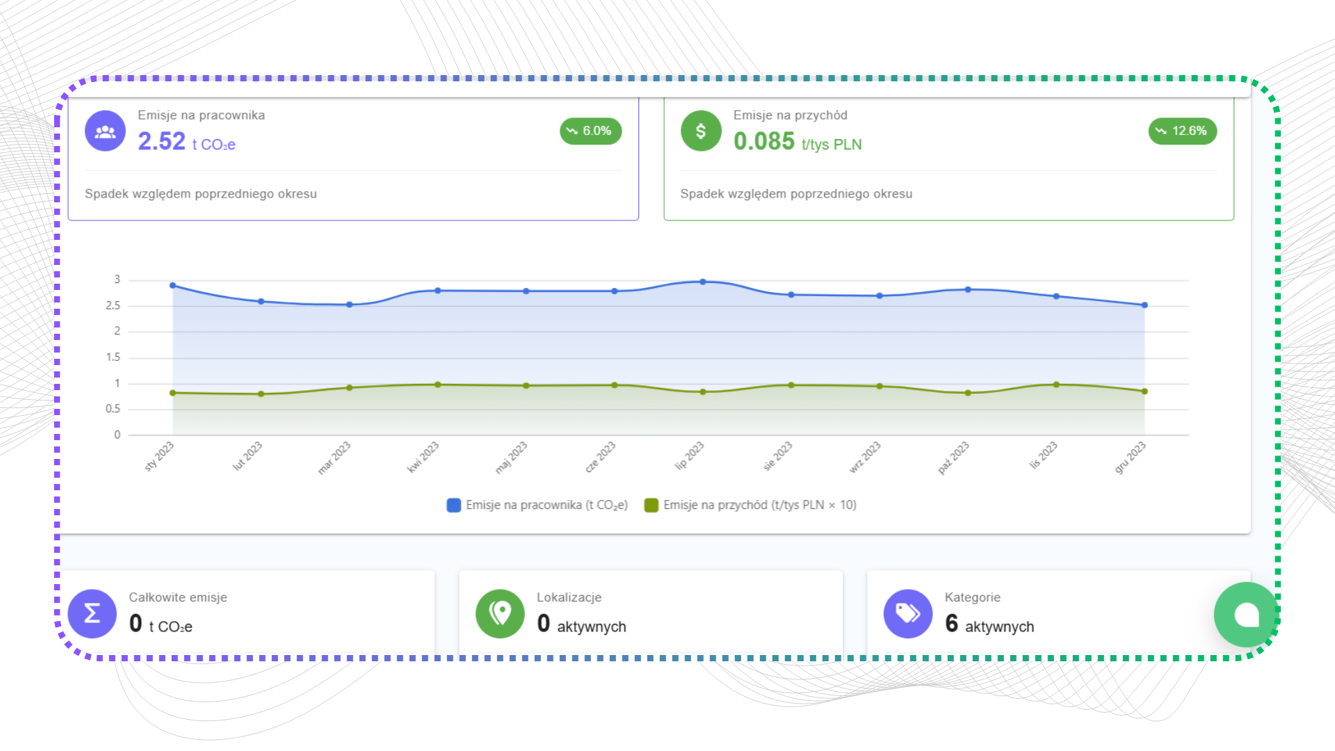The image size is (1335, 751).
Task: Select the lip 2023 blue data point
Action: [703, 282]
